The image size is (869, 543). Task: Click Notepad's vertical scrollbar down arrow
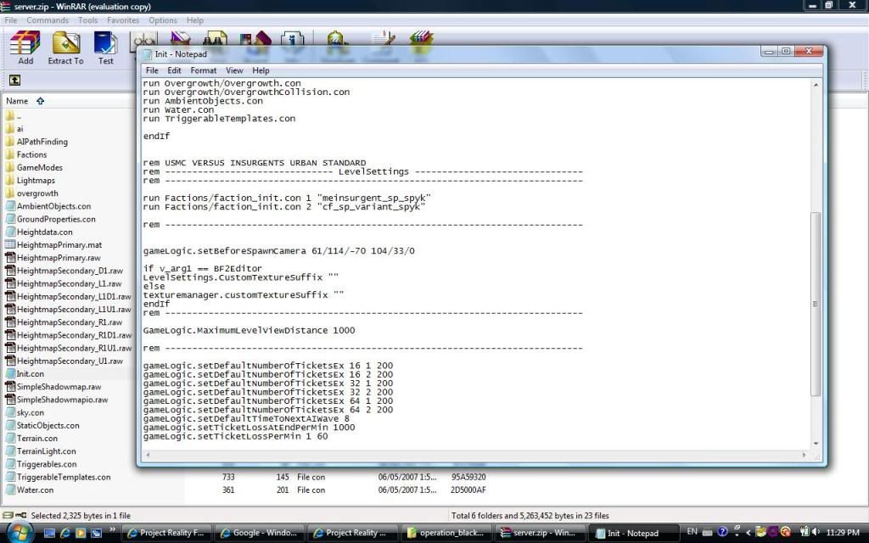816,443
